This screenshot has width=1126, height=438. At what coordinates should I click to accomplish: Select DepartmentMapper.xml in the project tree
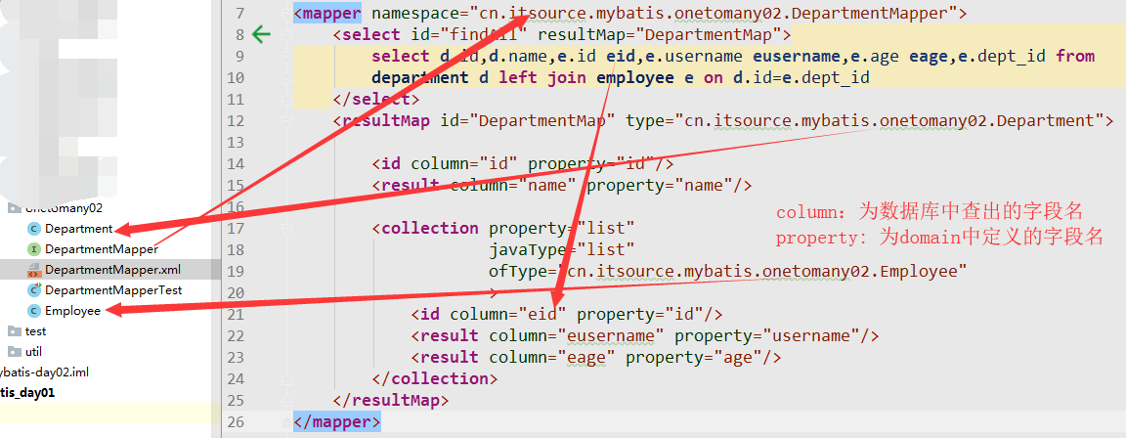pos(112,270)
